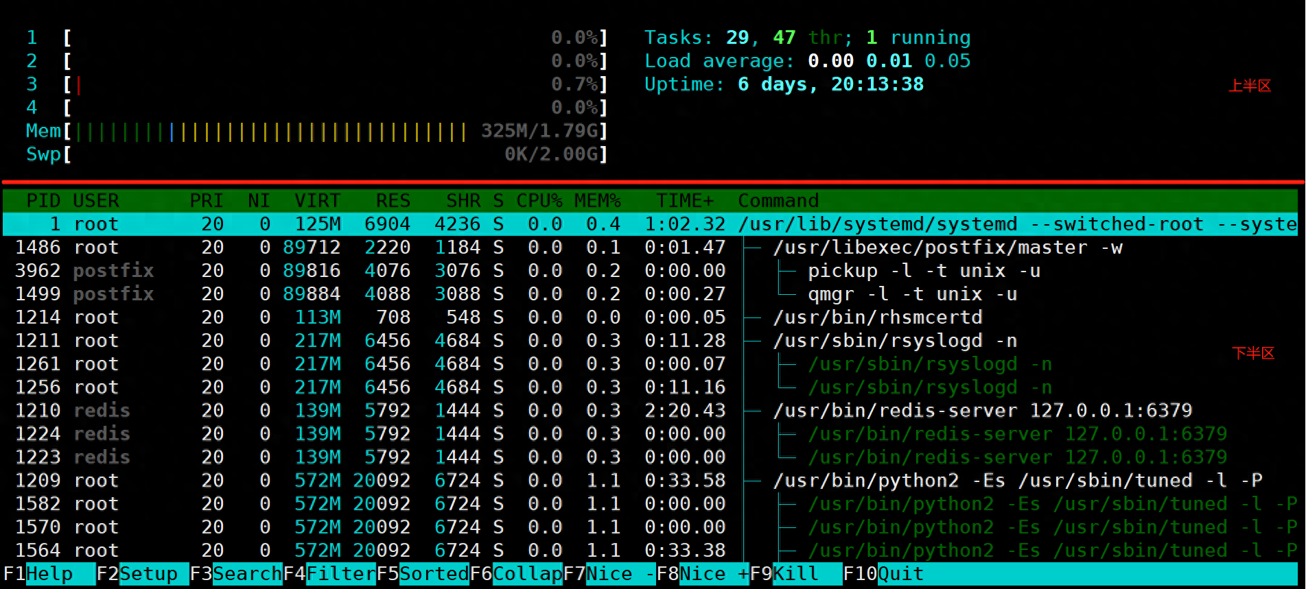Click the redis user cell of PID 1210
1306x589 pixels.
102,411
